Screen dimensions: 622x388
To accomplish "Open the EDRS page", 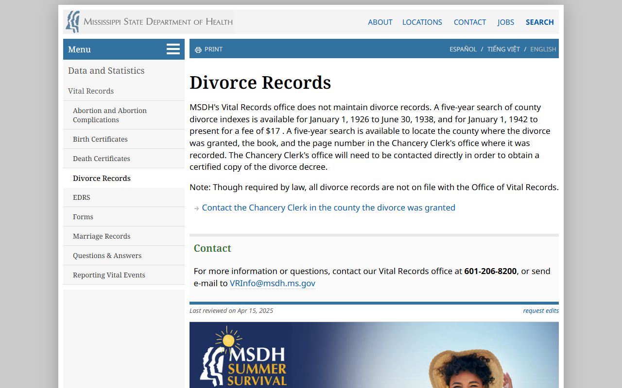I will coord(124,197).
